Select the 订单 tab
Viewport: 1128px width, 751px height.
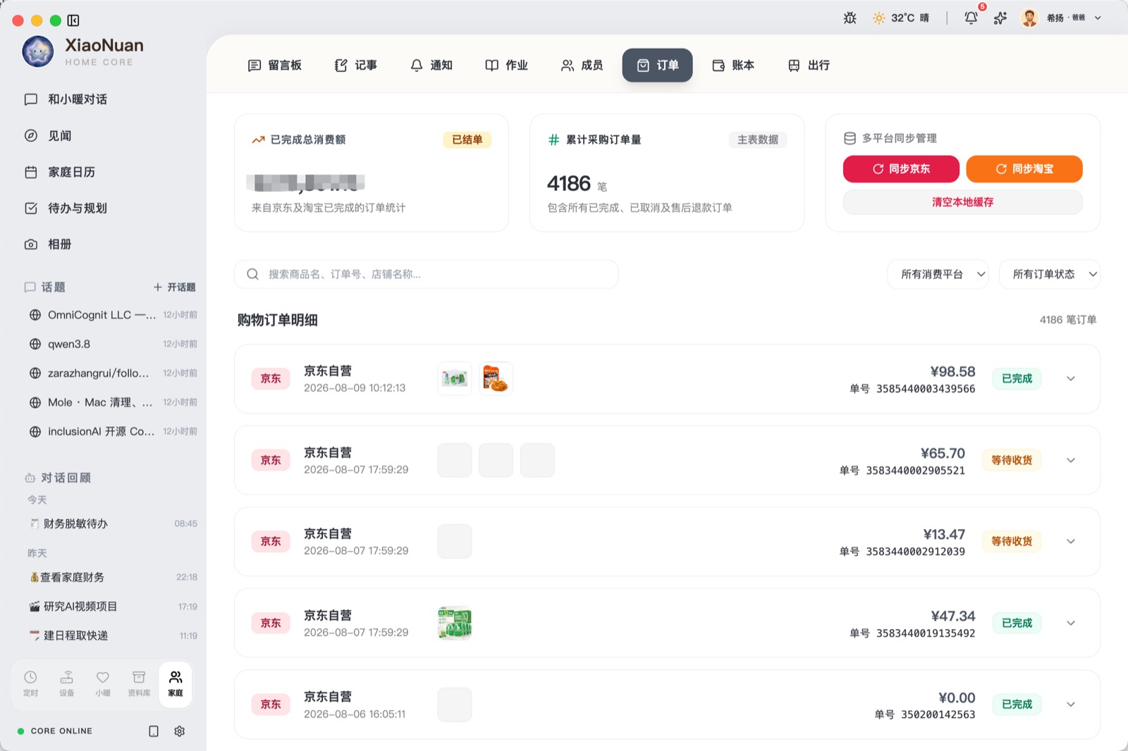pyautogui.click(x=658, y=66)
